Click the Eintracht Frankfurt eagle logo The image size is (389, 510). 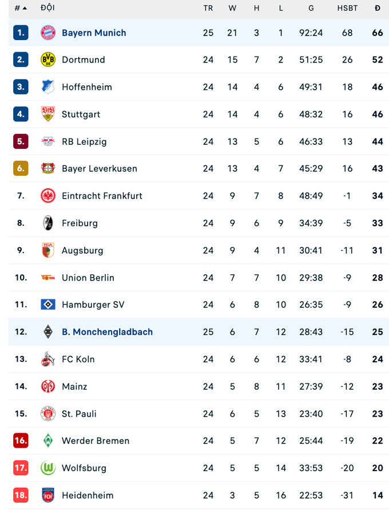click(48, 196)
